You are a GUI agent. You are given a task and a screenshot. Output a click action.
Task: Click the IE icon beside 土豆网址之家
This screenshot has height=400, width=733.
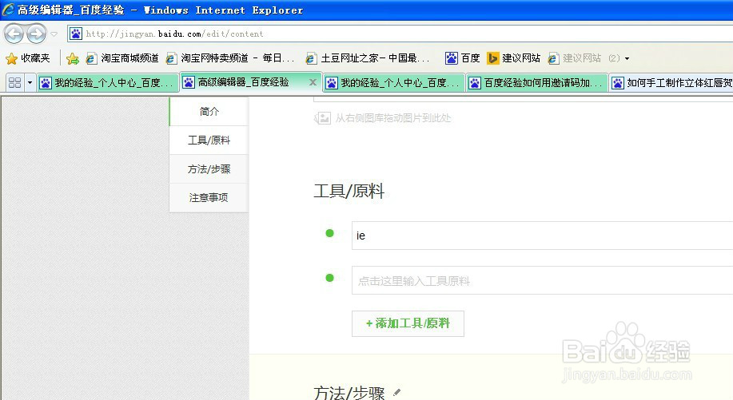point(311,58)
